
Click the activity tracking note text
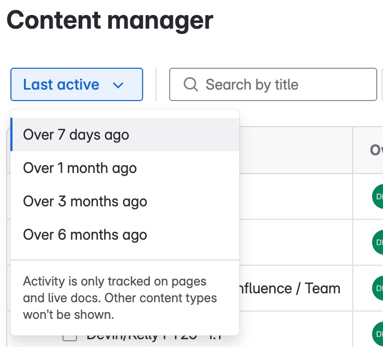[x=120, y=298]
